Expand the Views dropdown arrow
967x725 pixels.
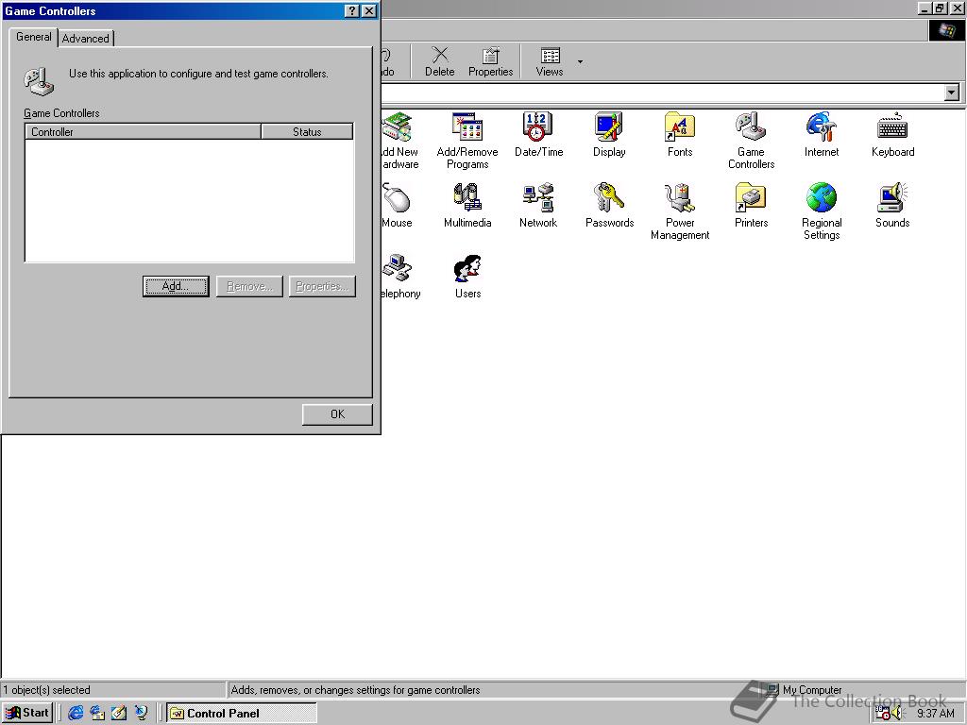click(x=580, y=61)
